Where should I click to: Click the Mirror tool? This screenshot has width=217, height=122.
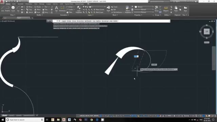[x=38, y=9]
